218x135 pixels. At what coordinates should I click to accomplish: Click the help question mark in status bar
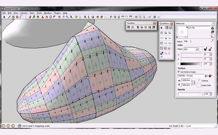[x=13, y=126]
